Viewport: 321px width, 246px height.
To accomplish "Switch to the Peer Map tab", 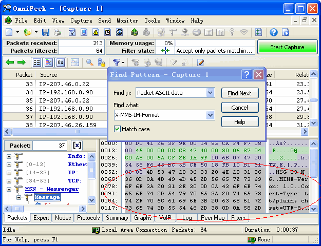I will click(212, 218).
